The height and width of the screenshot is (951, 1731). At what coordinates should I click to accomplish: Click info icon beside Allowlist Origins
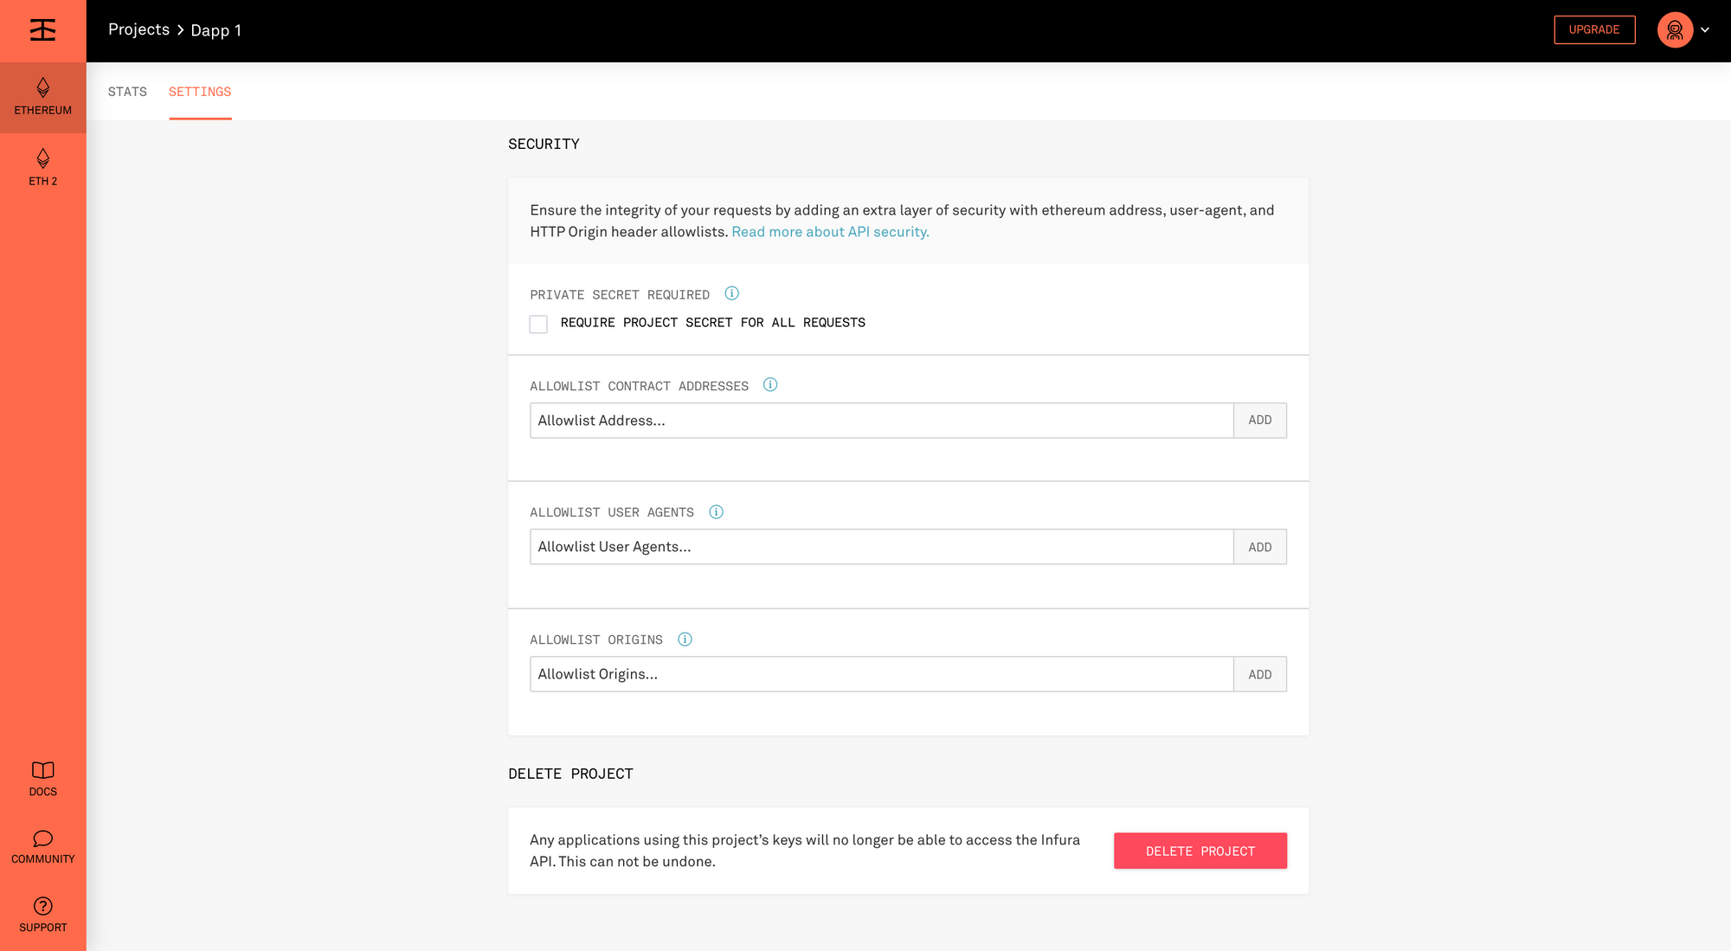[x=685, y=639]
